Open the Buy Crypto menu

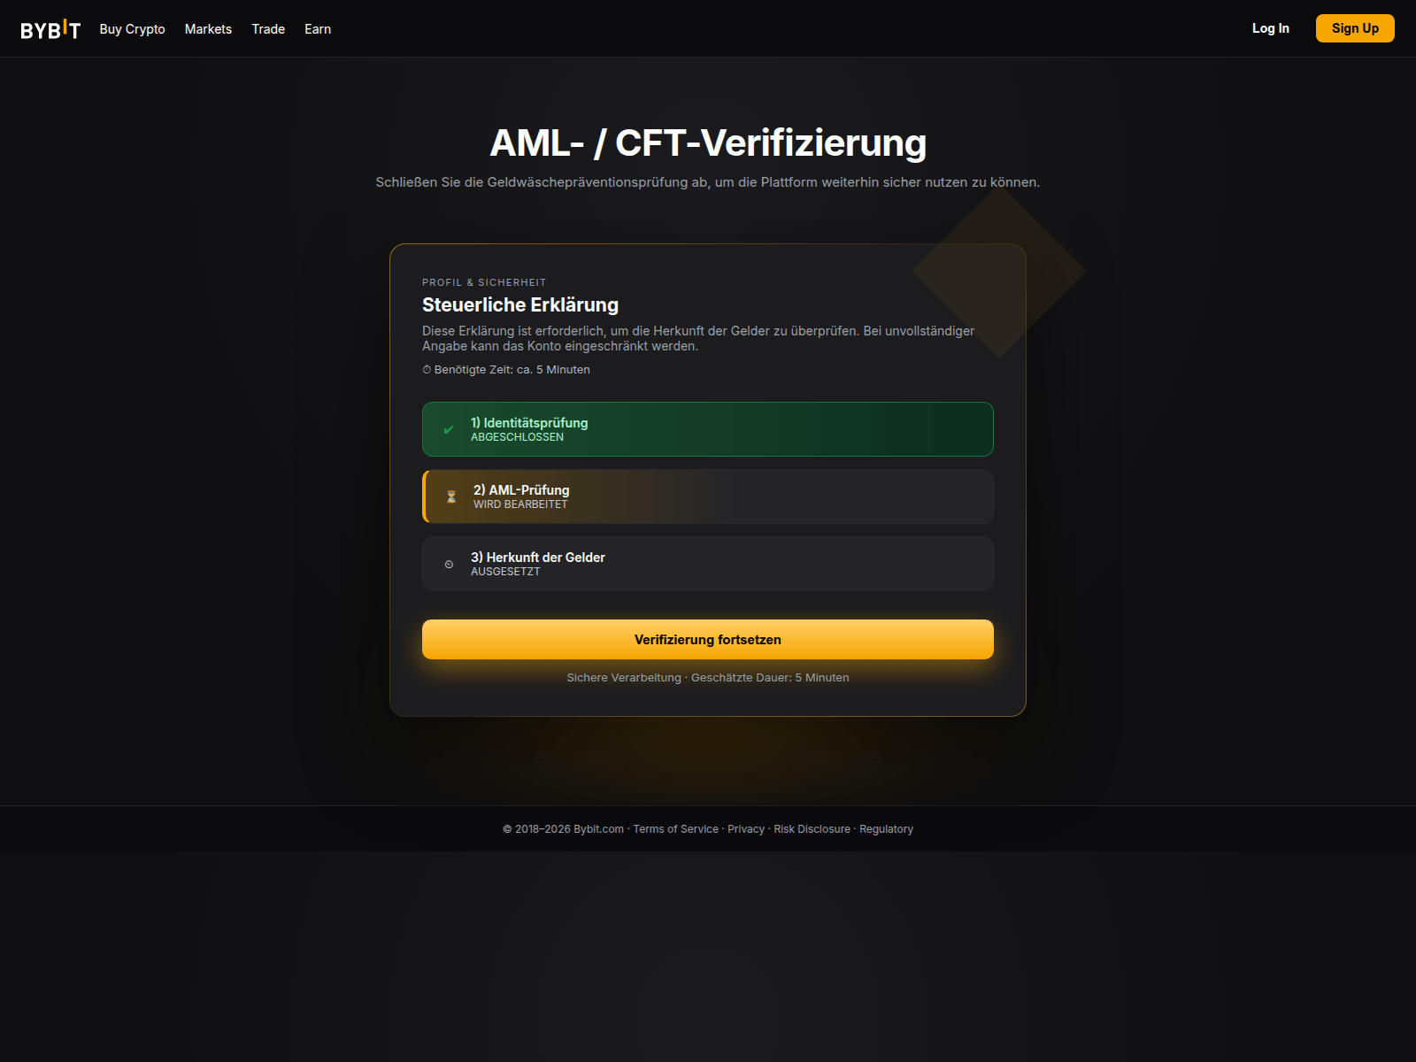click(132, 29)
